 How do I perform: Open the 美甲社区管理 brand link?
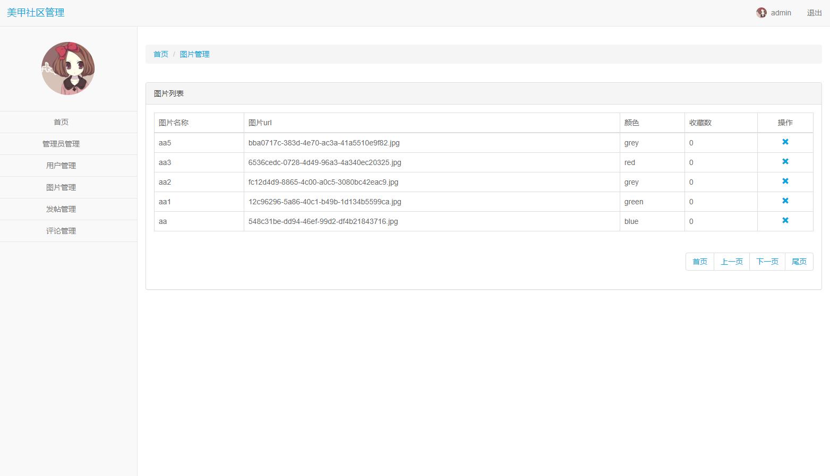36,12
